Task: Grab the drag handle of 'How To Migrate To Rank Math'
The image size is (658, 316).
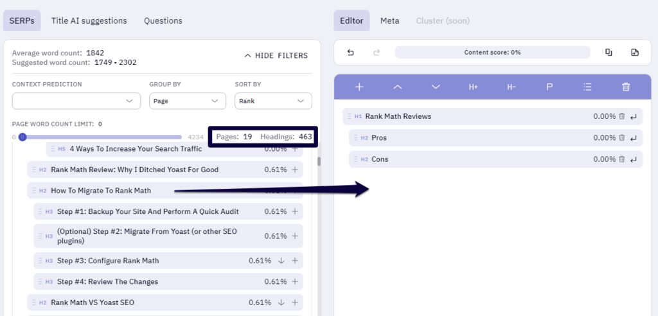Action: 34,191
